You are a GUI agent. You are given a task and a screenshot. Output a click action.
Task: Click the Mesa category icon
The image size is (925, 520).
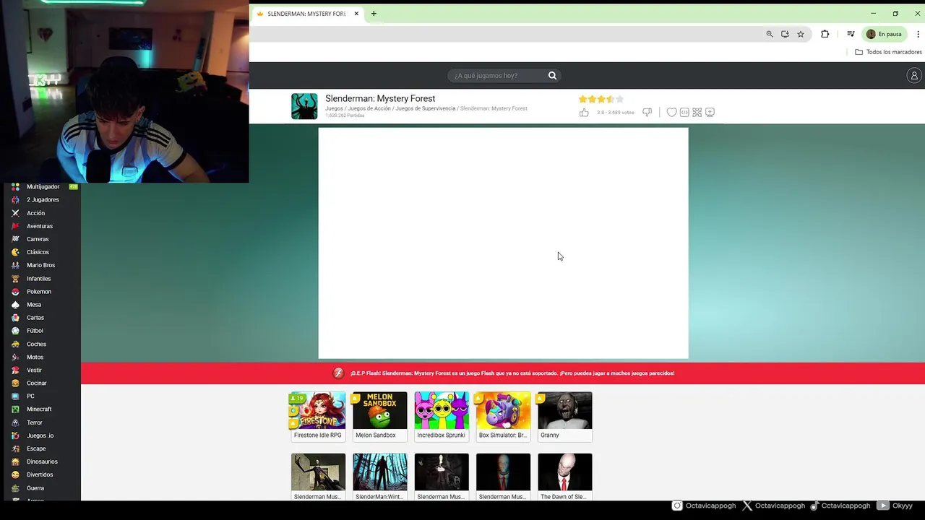(x=15, y=305)
